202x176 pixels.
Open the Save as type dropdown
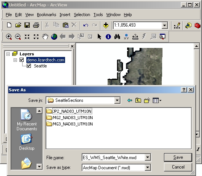pyautogui.click(x=147, y=167)
